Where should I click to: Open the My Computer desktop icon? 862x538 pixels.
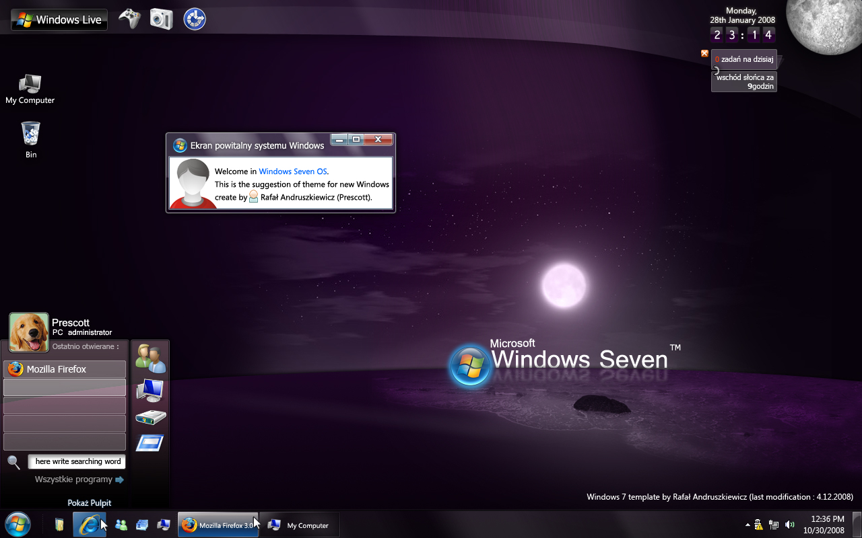pos(30,89)
